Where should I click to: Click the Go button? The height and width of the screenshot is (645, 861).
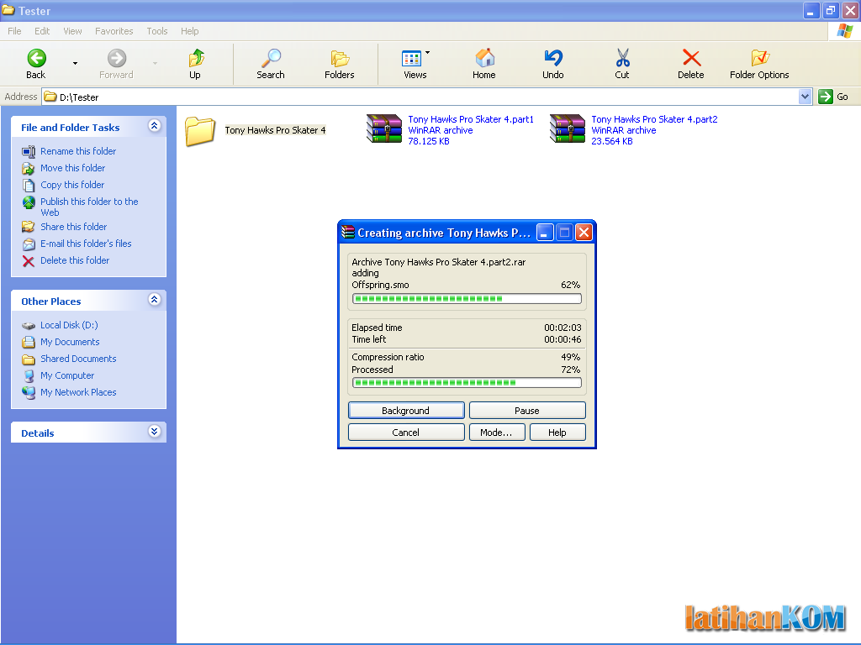click(833, 97)
